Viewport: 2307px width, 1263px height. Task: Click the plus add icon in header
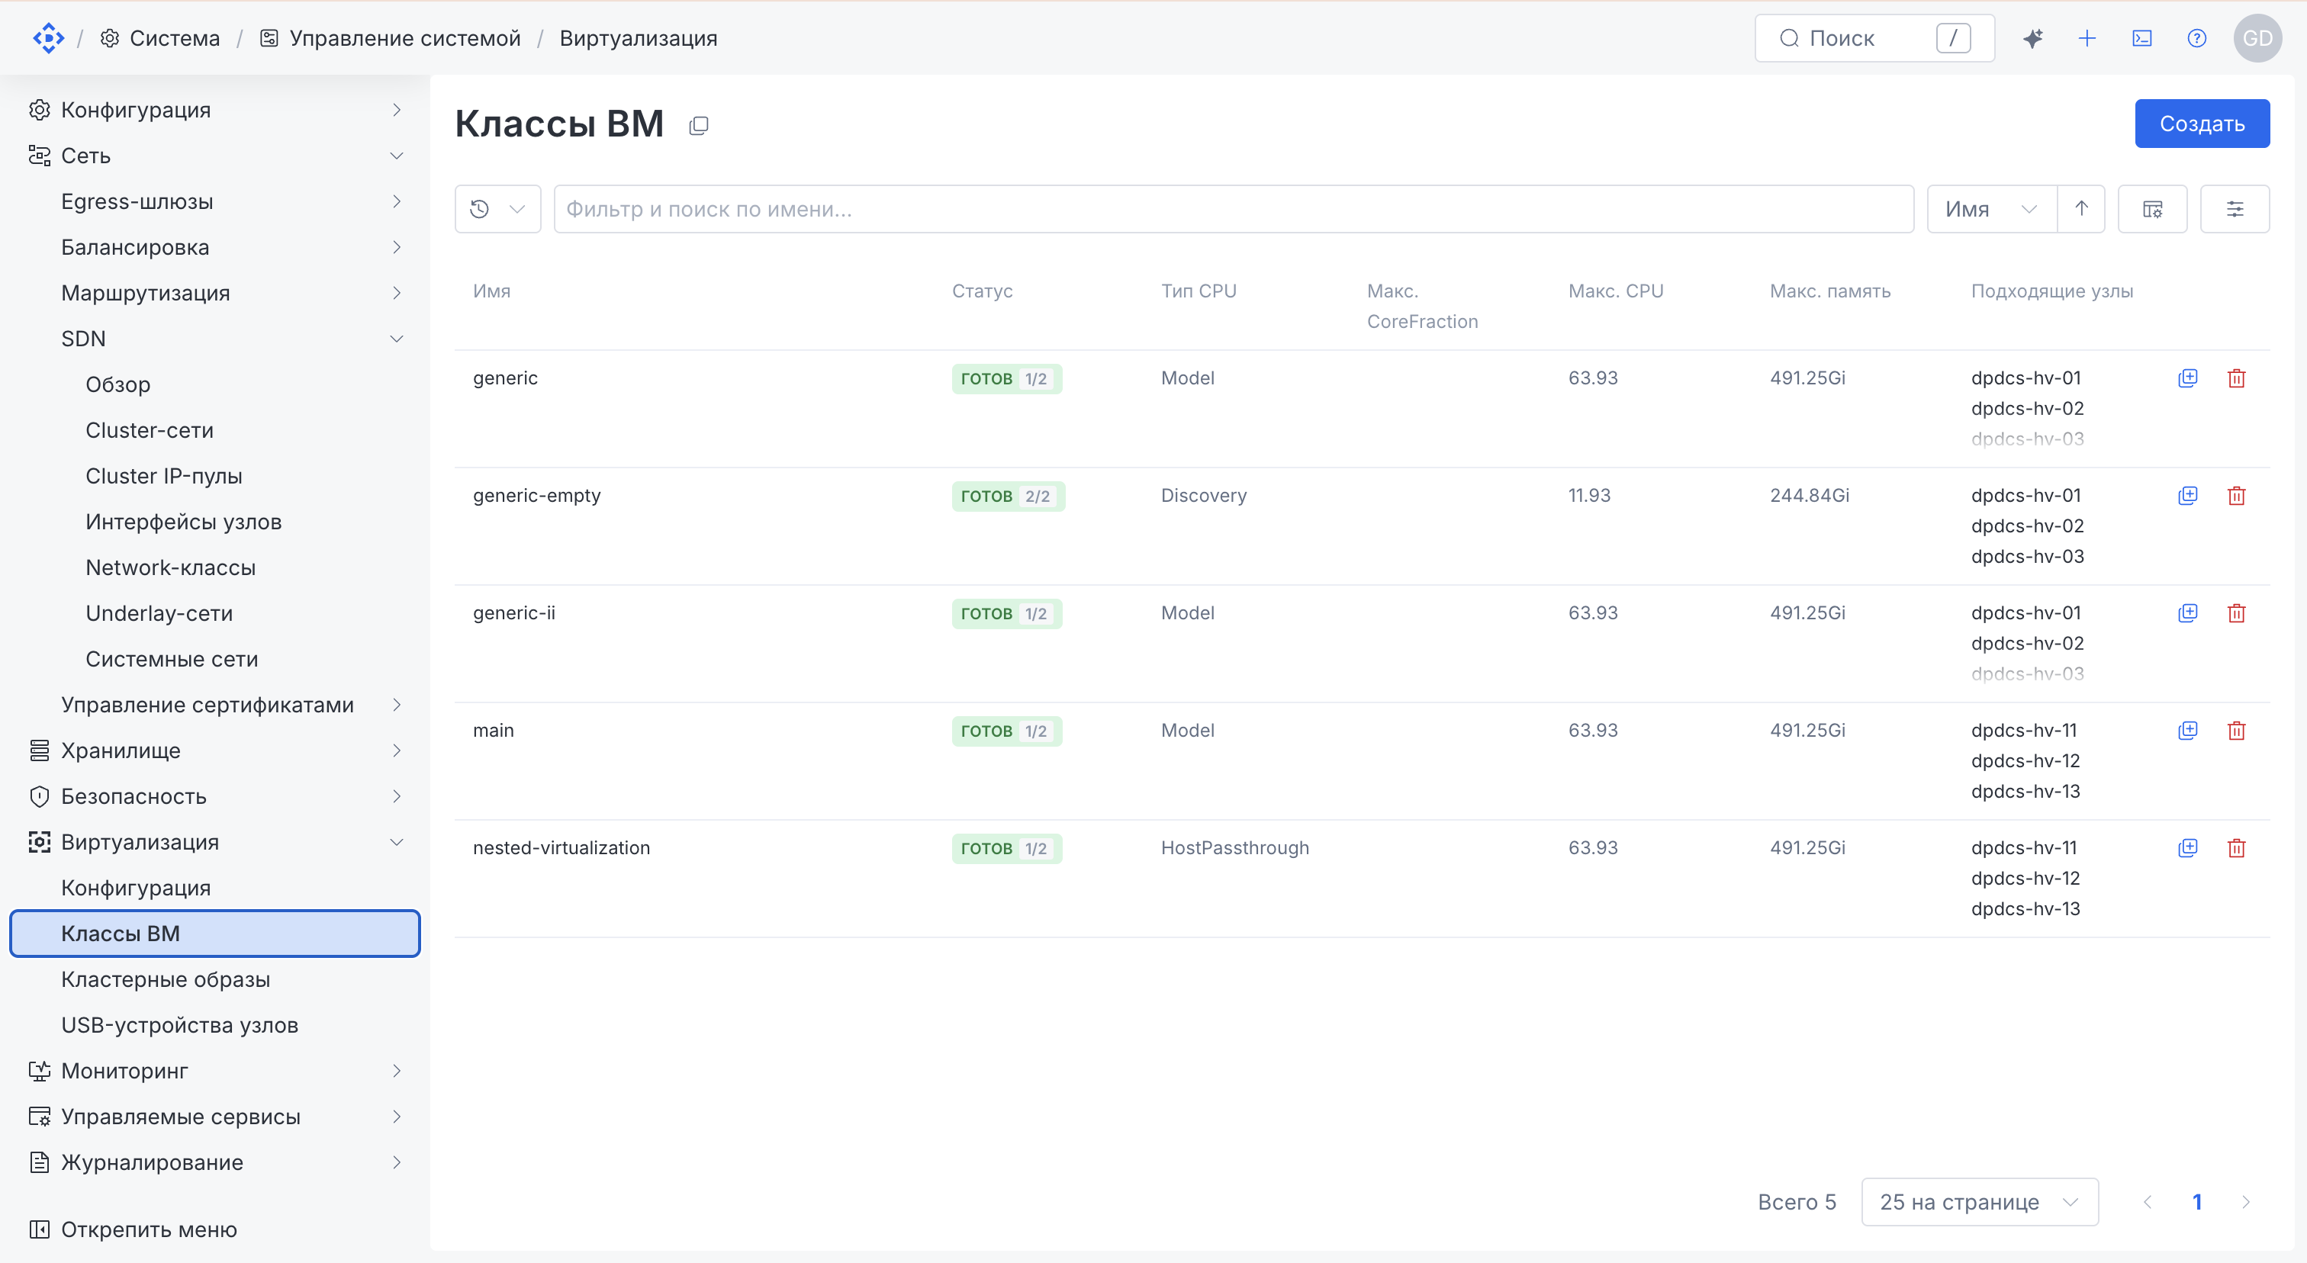pyautogui.click(x=2087, y=38)
